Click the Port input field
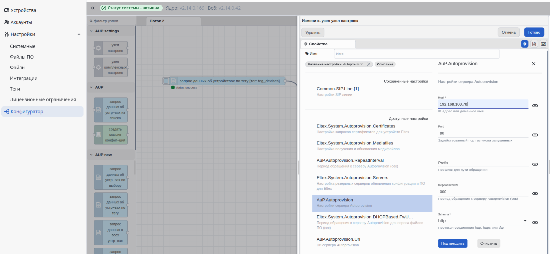 (483, 133)
